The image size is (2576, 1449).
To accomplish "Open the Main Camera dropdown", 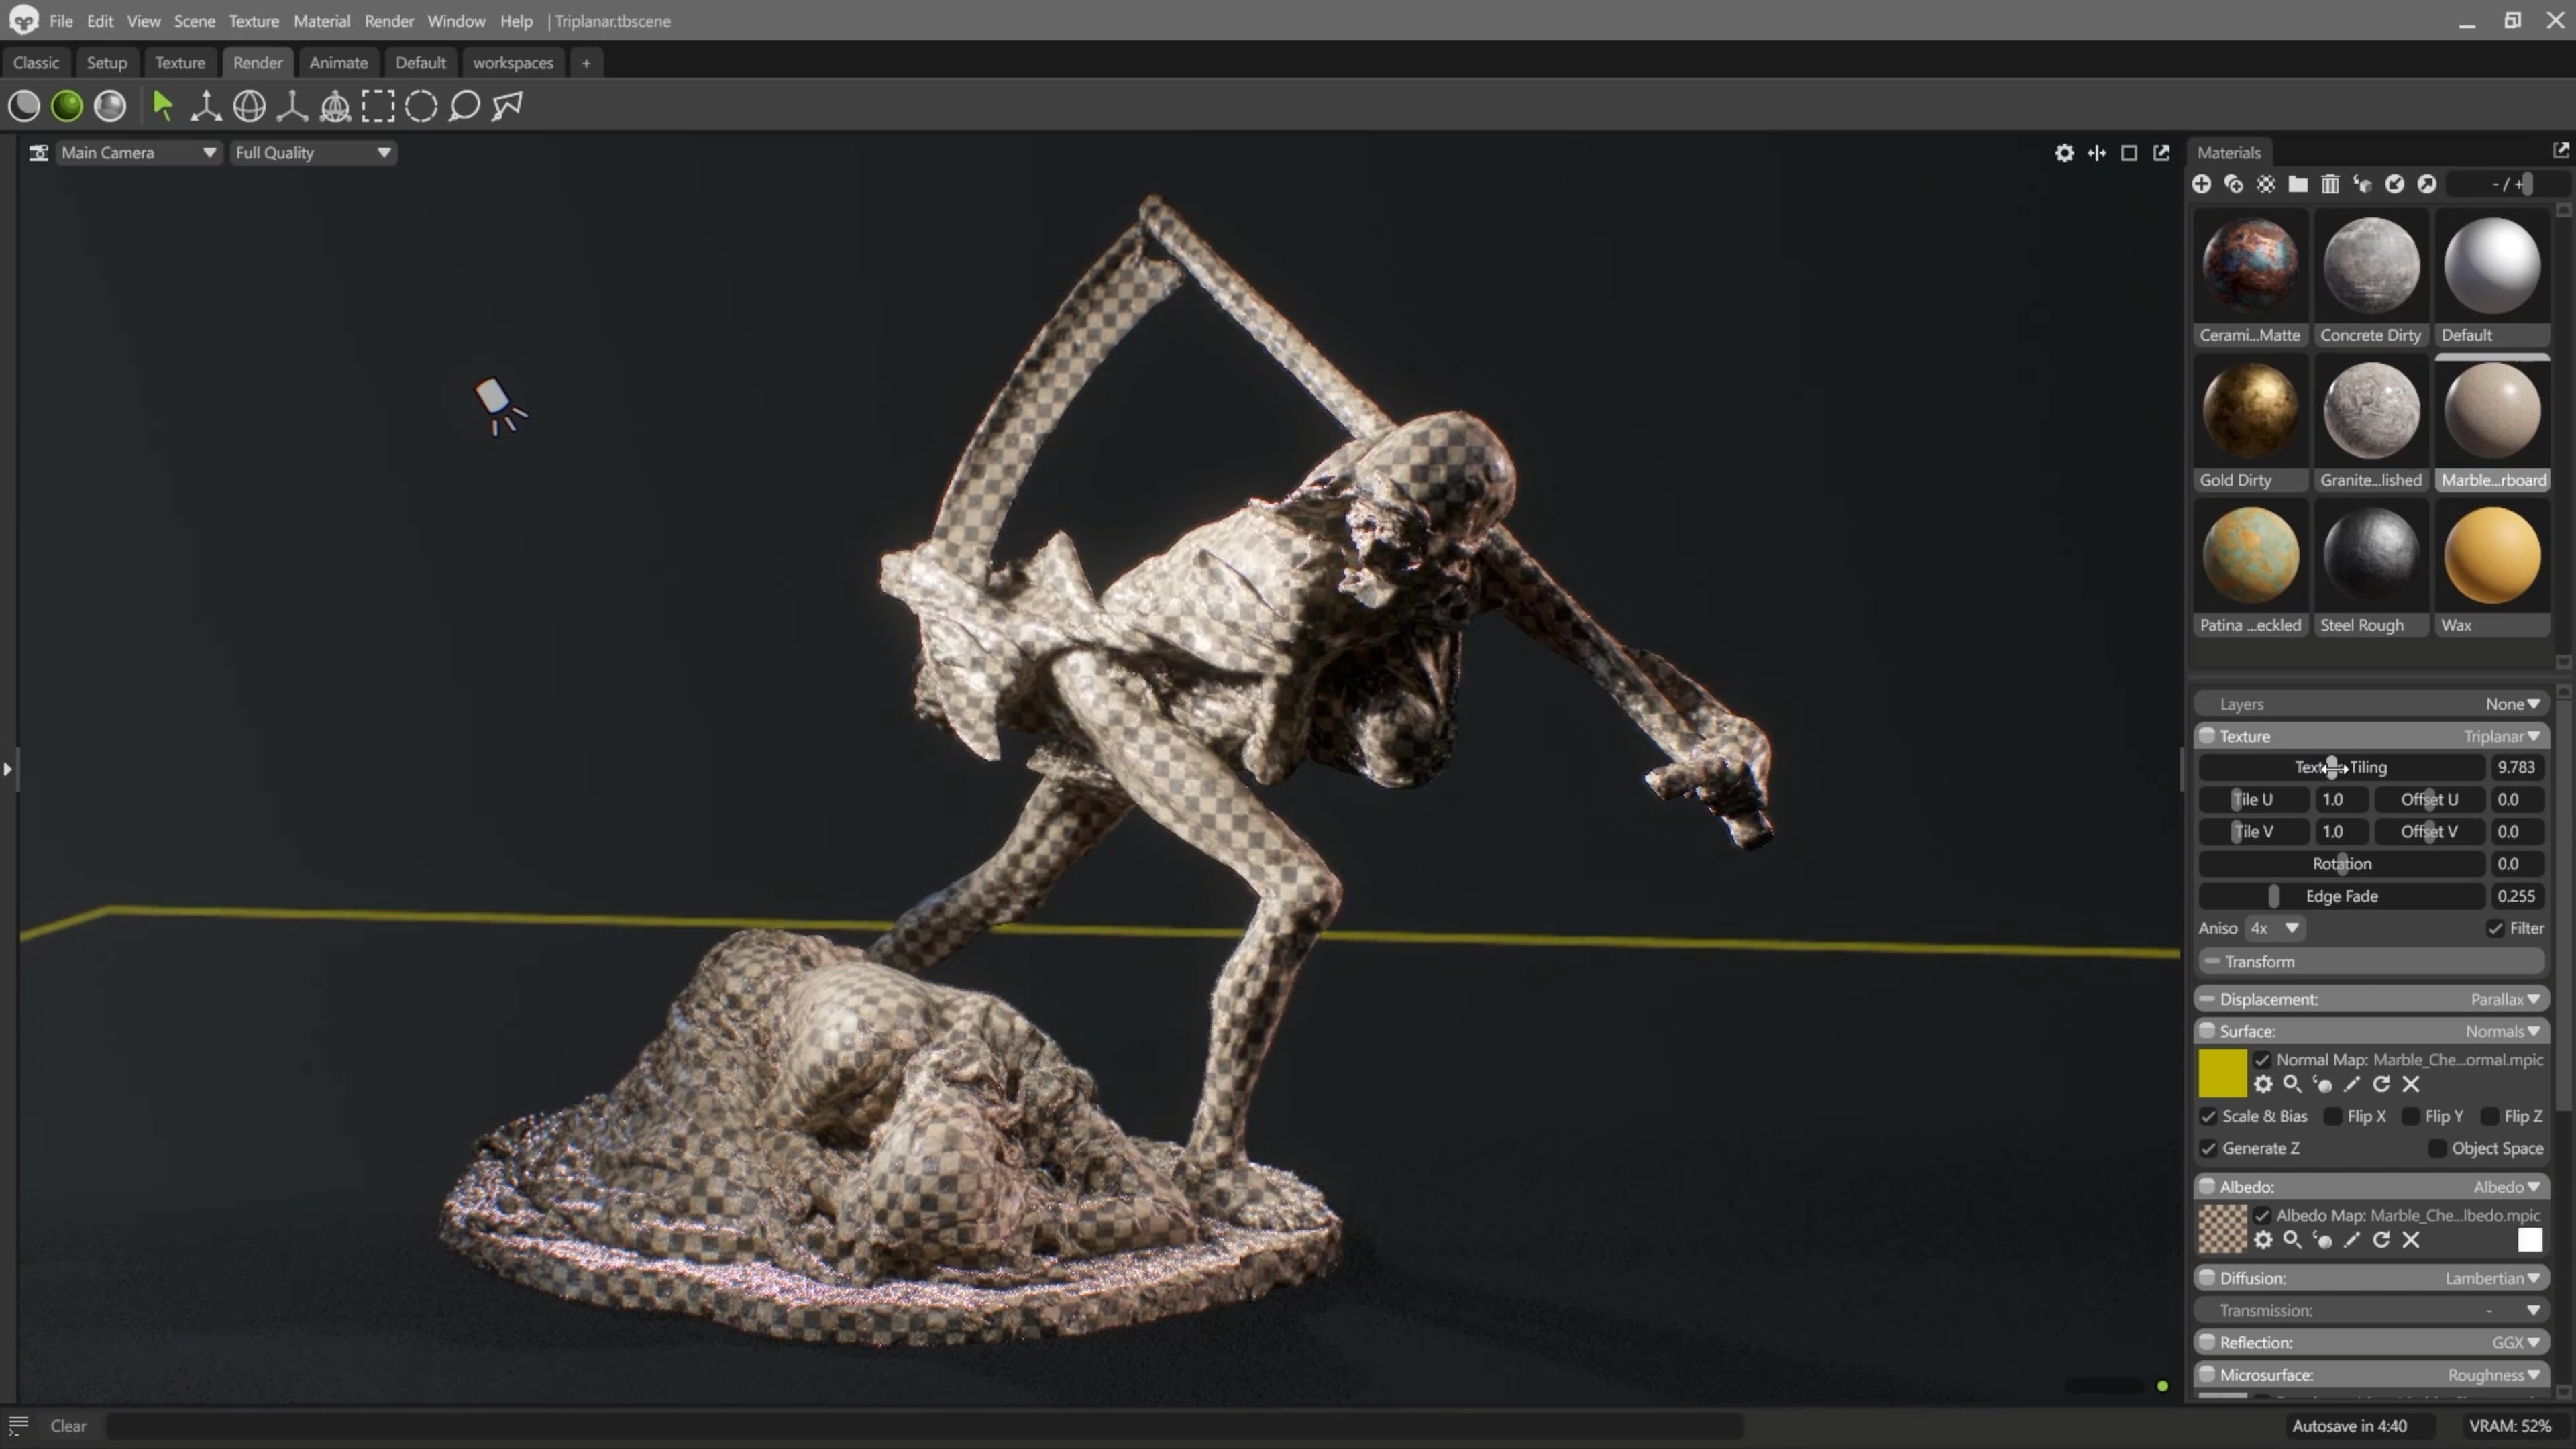I will click(138, 153).
